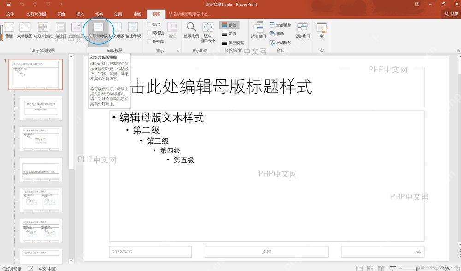Click the Undo arrow in the title bar
461x271 pixels.
(x=22, y=4)
